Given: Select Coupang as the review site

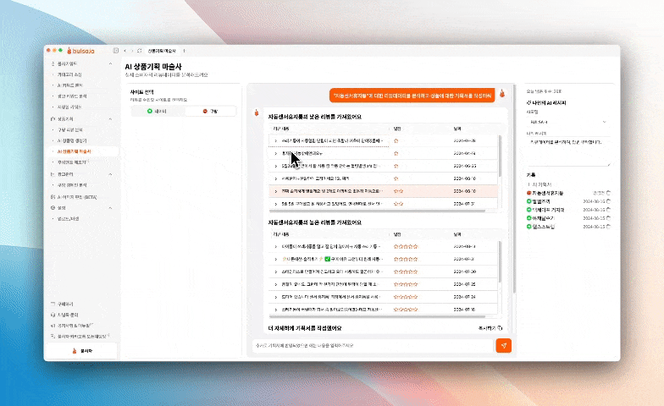Looking at the screenshot, I should (210, 112).
